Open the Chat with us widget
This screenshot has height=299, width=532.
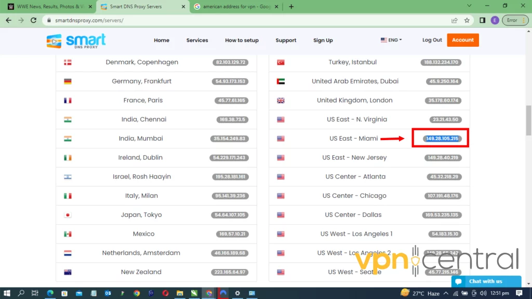pyautogui.click(x=486, y=281)
